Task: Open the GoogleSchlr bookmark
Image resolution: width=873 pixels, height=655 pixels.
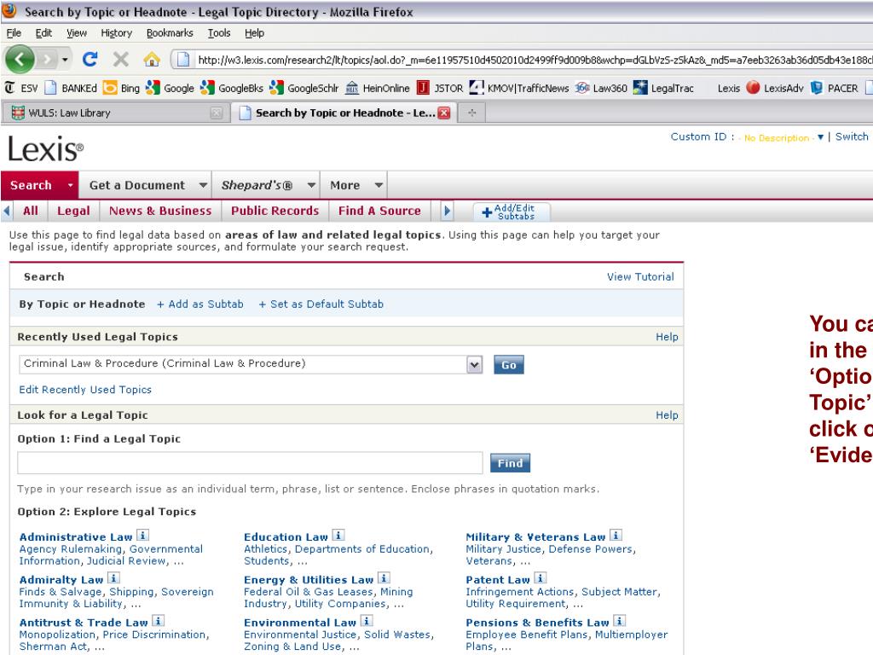Action: 304,88
